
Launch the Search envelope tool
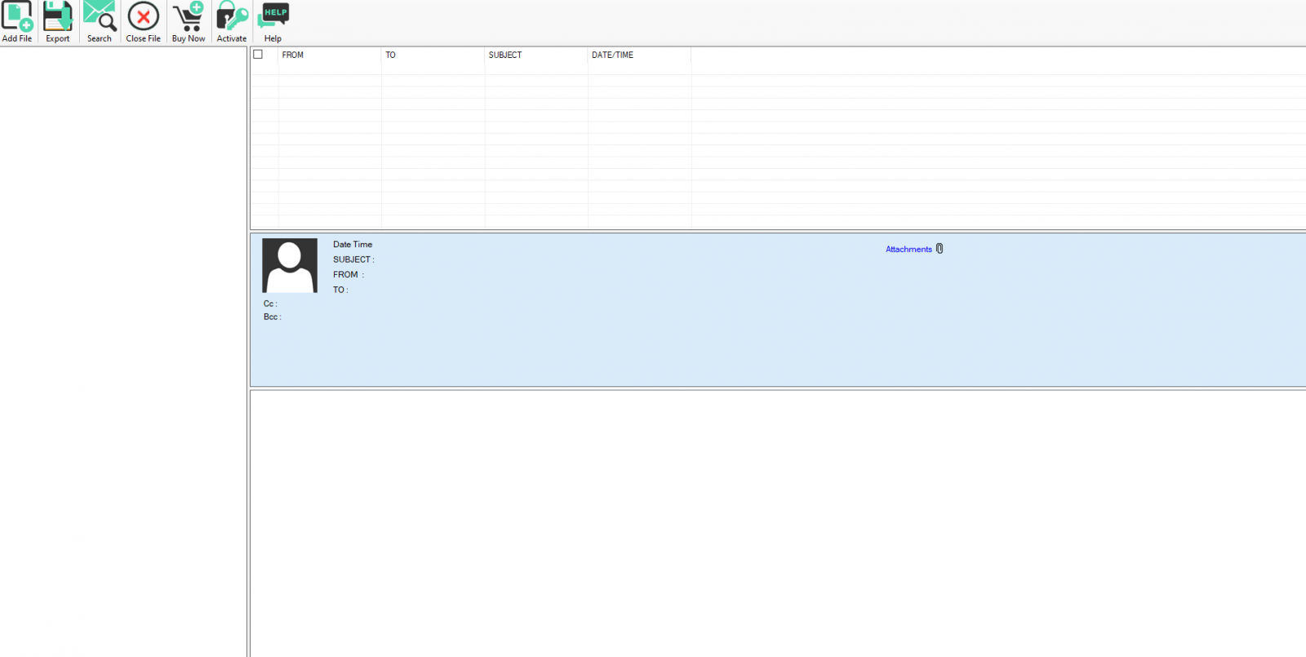pyautogui.click(x=100, y=22)
